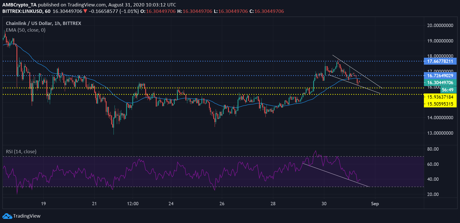Viewport: 460px width, 223px height.
Task: Open the AMBCrypto_TA author name
Action: (19, 5)
